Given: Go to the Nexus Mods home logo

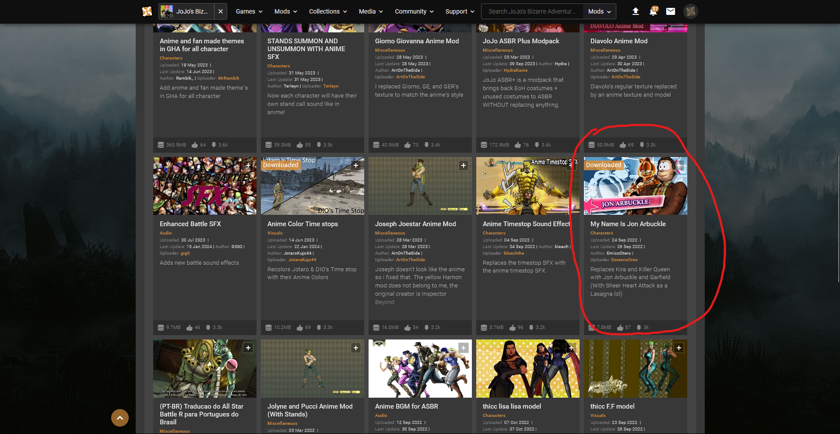Looking at the screenshot, I should pos(147,11).
